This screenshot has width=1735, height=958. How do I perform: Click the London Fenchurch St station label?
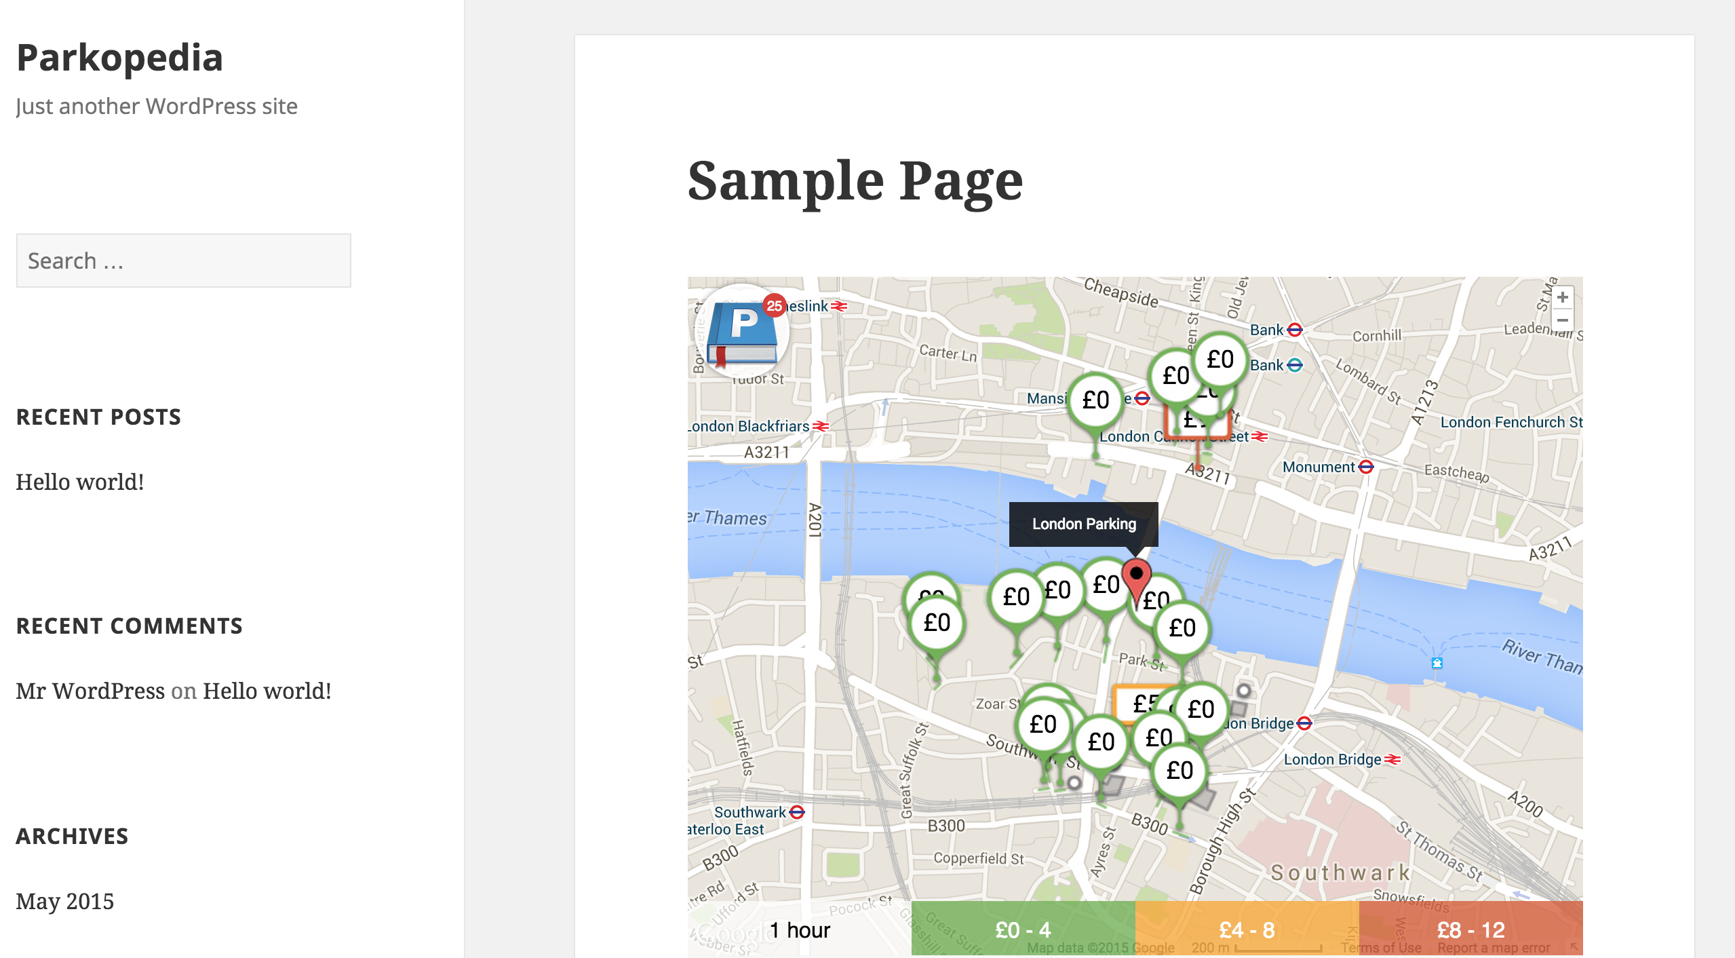(1511, 422)
